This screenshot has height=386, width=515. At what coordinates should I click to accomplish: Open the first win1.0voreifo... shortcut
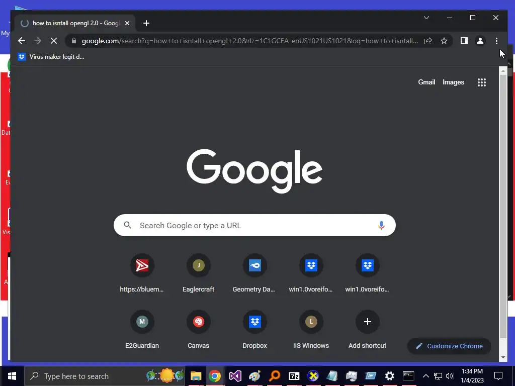311,273
